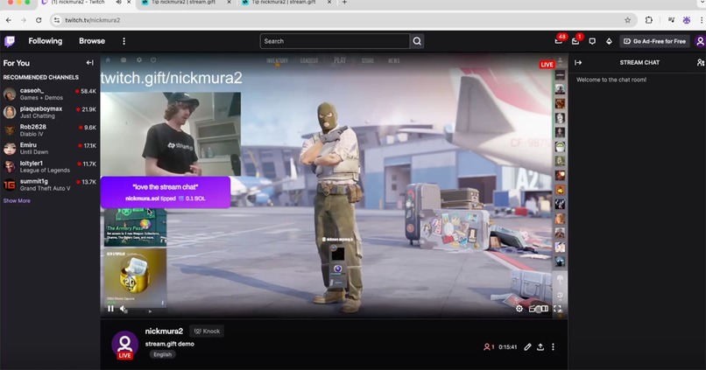Click the Welcome to the chat room message

tap(611, 80)
